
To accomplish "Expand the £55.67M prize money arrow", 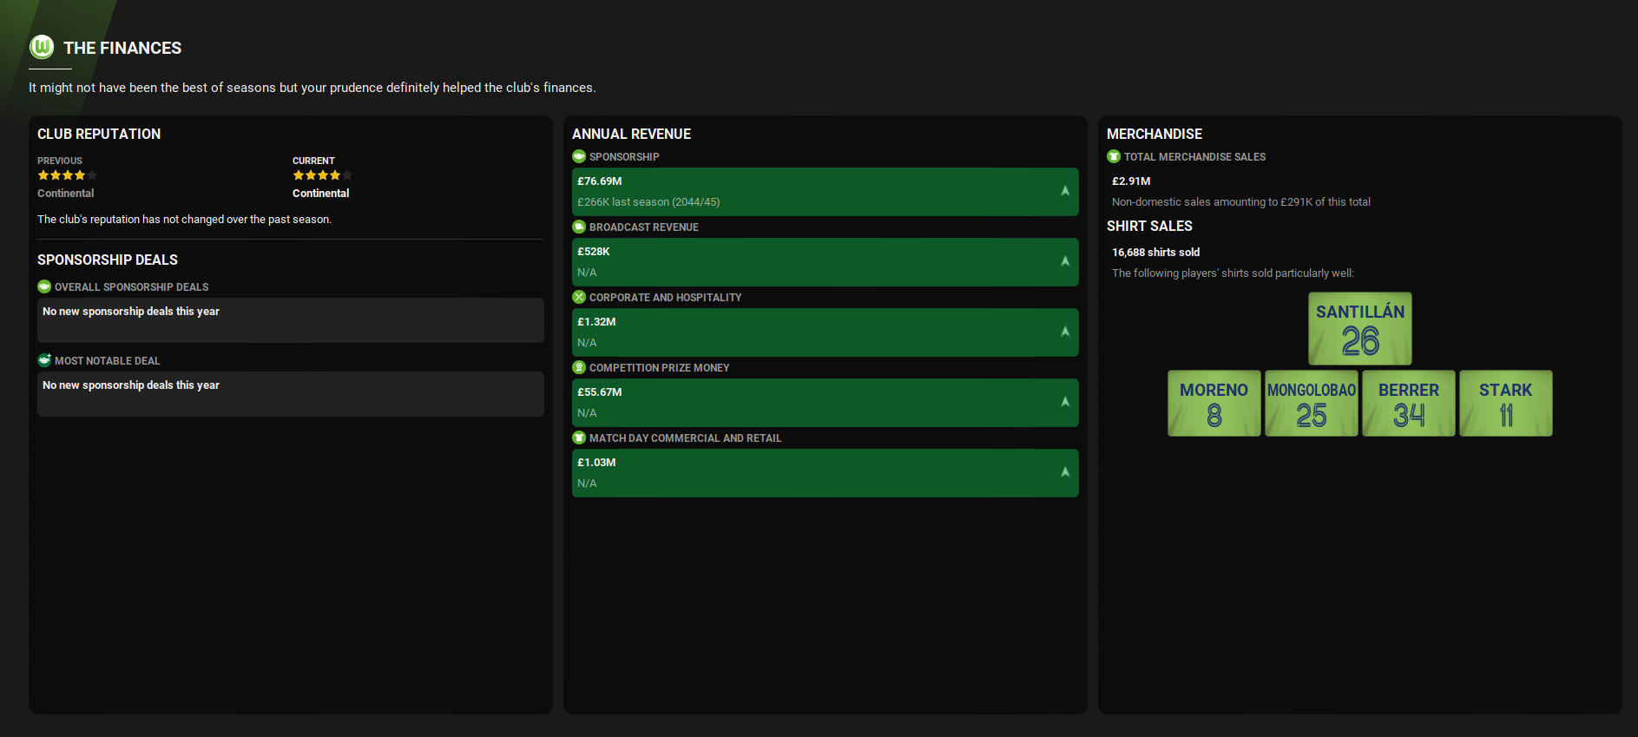I will point(1064,402).
